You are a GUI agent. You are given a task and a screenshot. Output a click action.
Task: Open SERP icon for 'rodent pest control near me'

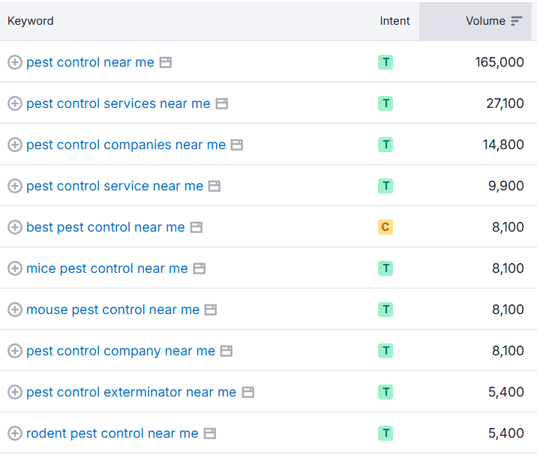click(209, 434)
